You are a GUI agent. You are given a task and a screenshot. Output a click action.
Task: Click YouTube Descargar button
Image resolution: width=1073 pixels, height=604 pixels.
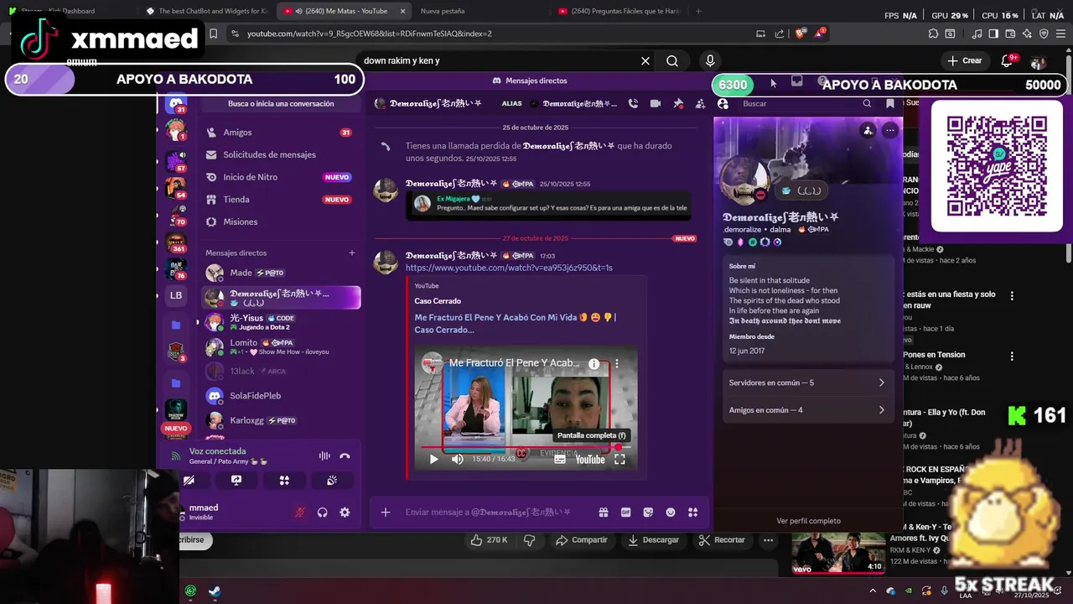point(653,539)
